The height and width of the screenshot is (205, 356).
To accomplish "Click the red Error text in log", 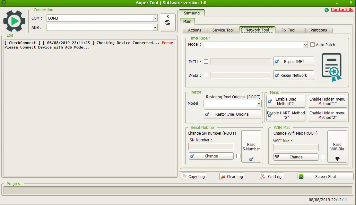I will pyautogui.click(x=167, y=42).
